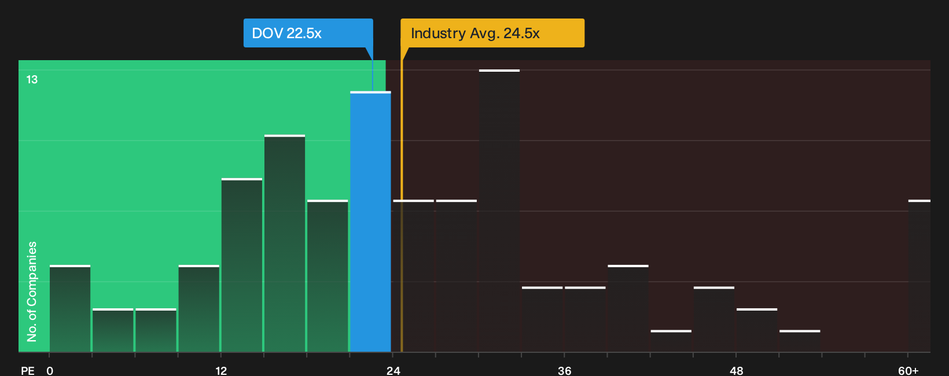This screenshot has width=949, height=376.
Task: Click the bar starting at PE 36
Action: point(585,319)
